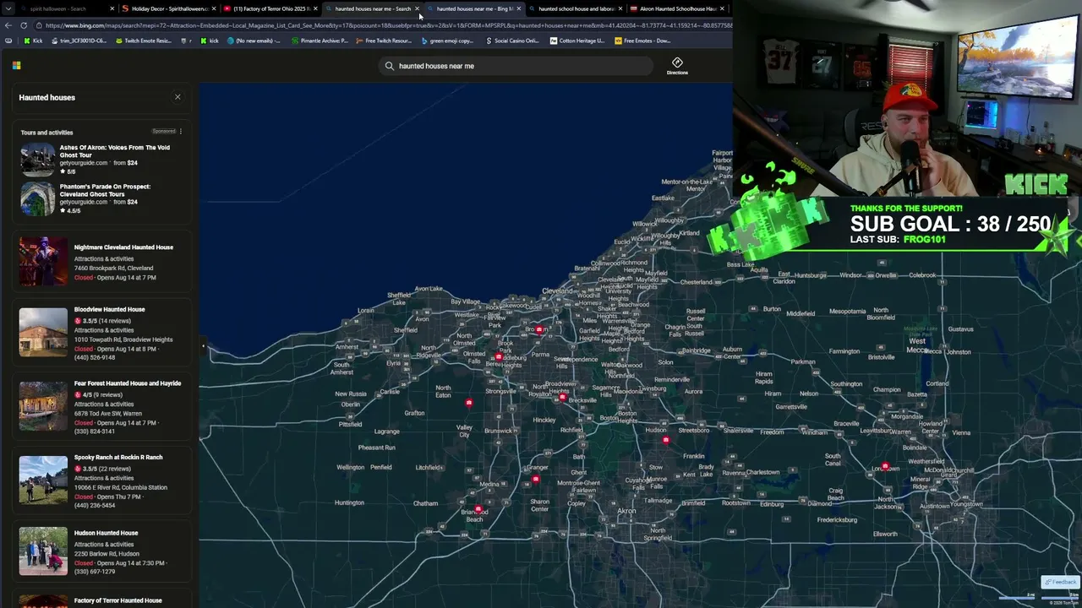Click the Hudson Haunted House photo

(x=43, y=551)
